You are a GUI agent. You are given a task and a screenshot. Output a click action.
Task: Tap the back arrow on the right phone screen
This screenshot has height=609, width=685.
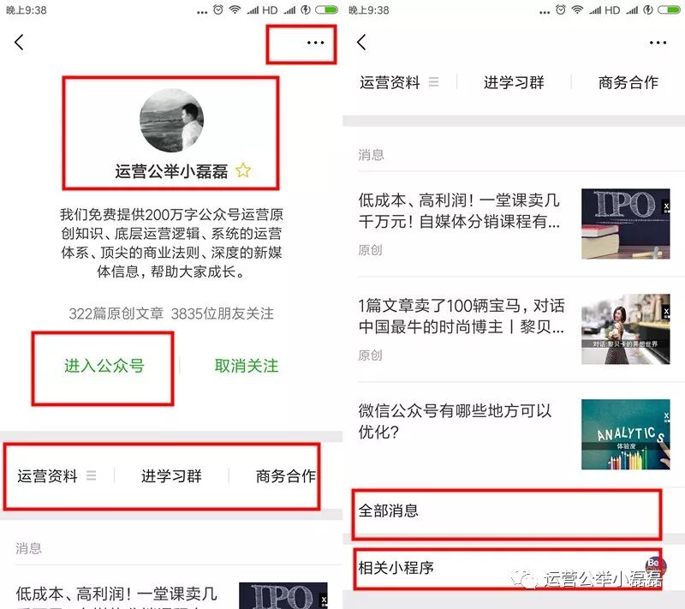tap(361, 43)
